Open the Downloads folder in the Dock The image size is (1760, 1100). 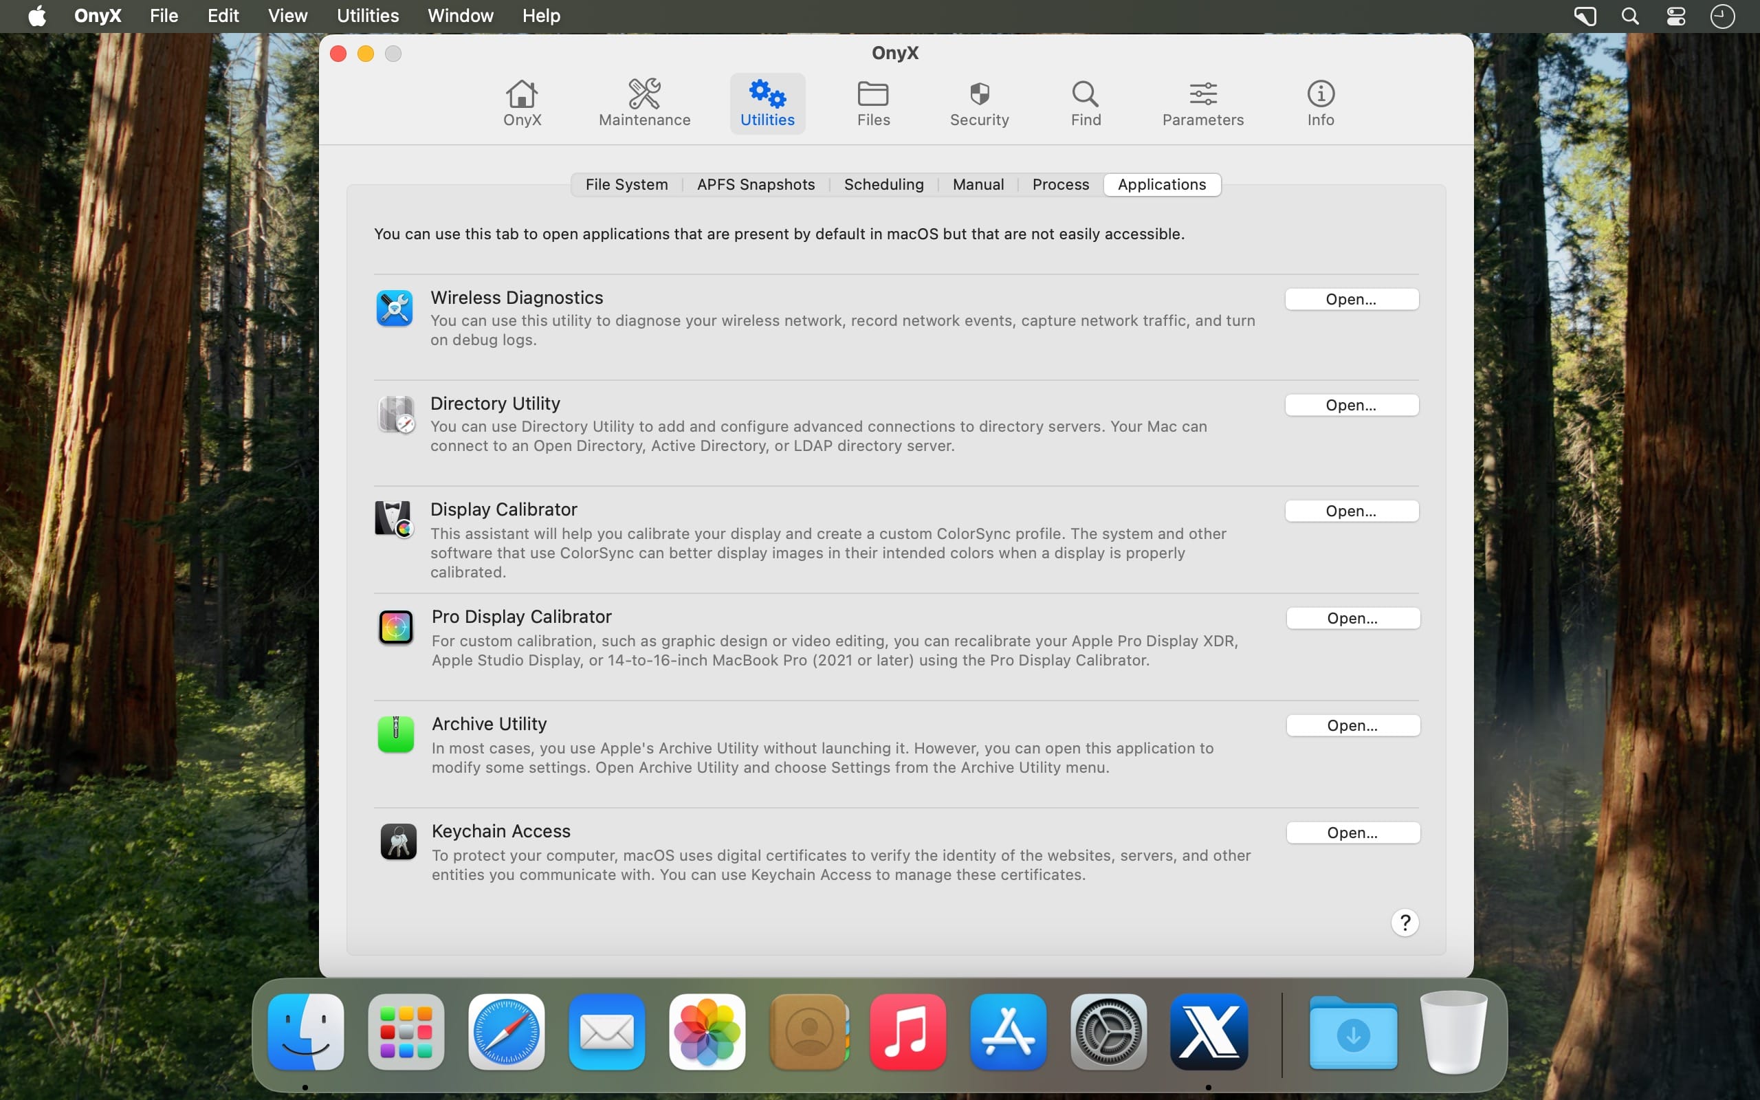click(1353, 1033)
